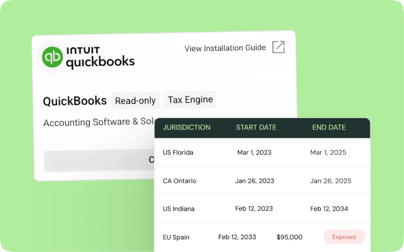The height and width of the screenshot is (252, 404).
Task: Select the US Florida row
Action: tap(262, 152)
